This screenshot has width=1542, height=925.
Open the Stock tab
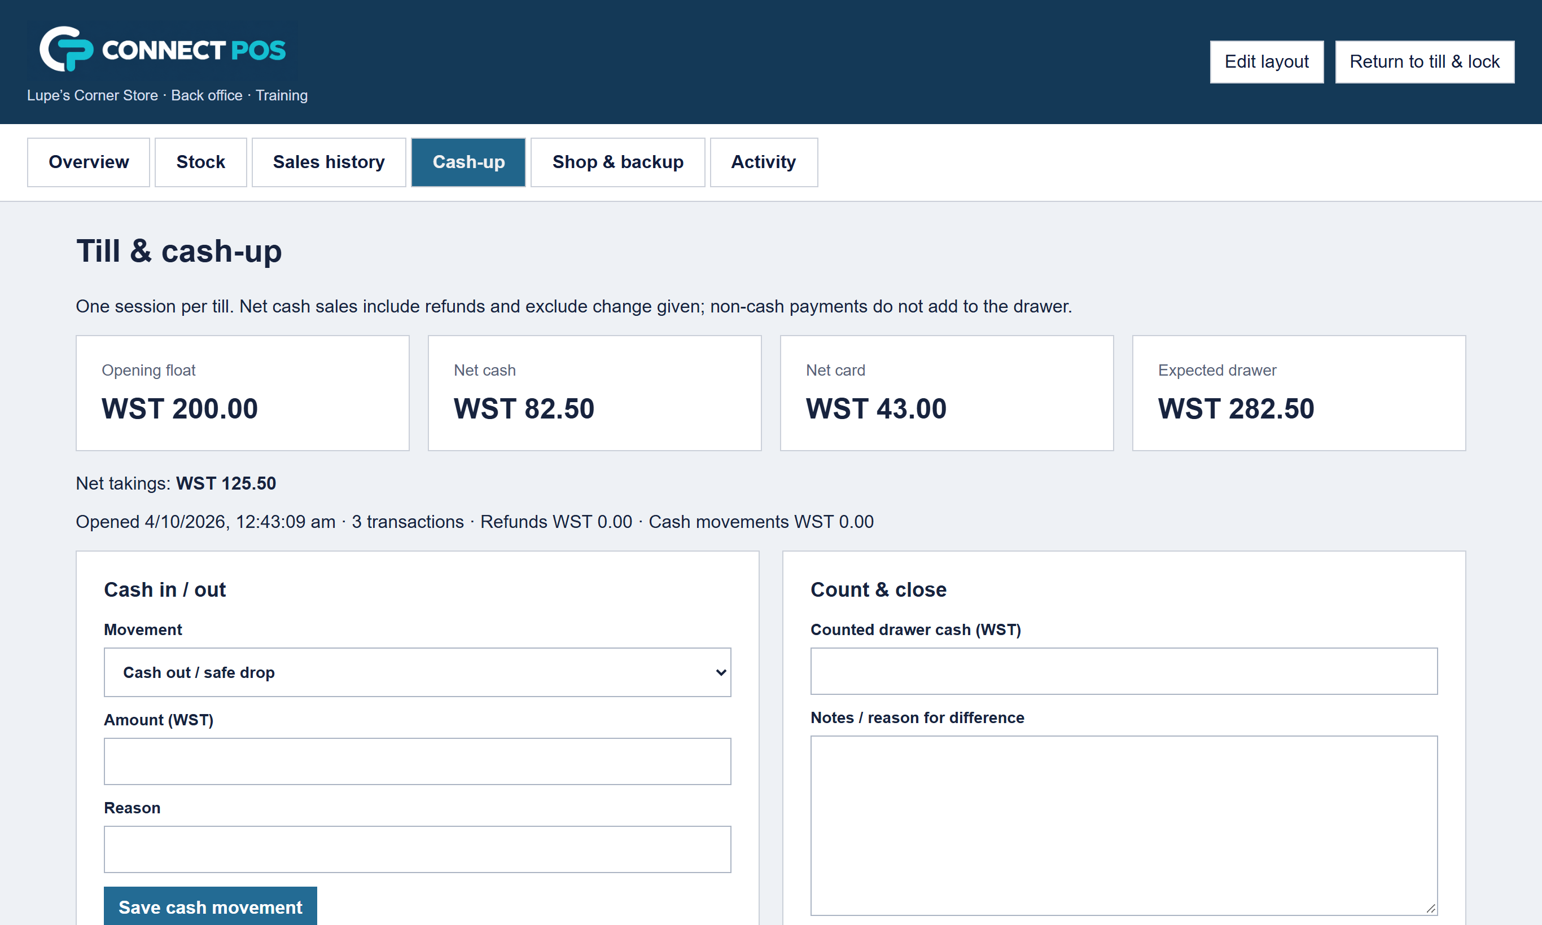[200, 162]
